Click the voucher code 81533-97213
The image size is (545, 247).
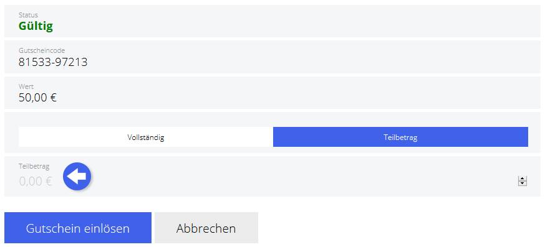click(x=53, y=62)
